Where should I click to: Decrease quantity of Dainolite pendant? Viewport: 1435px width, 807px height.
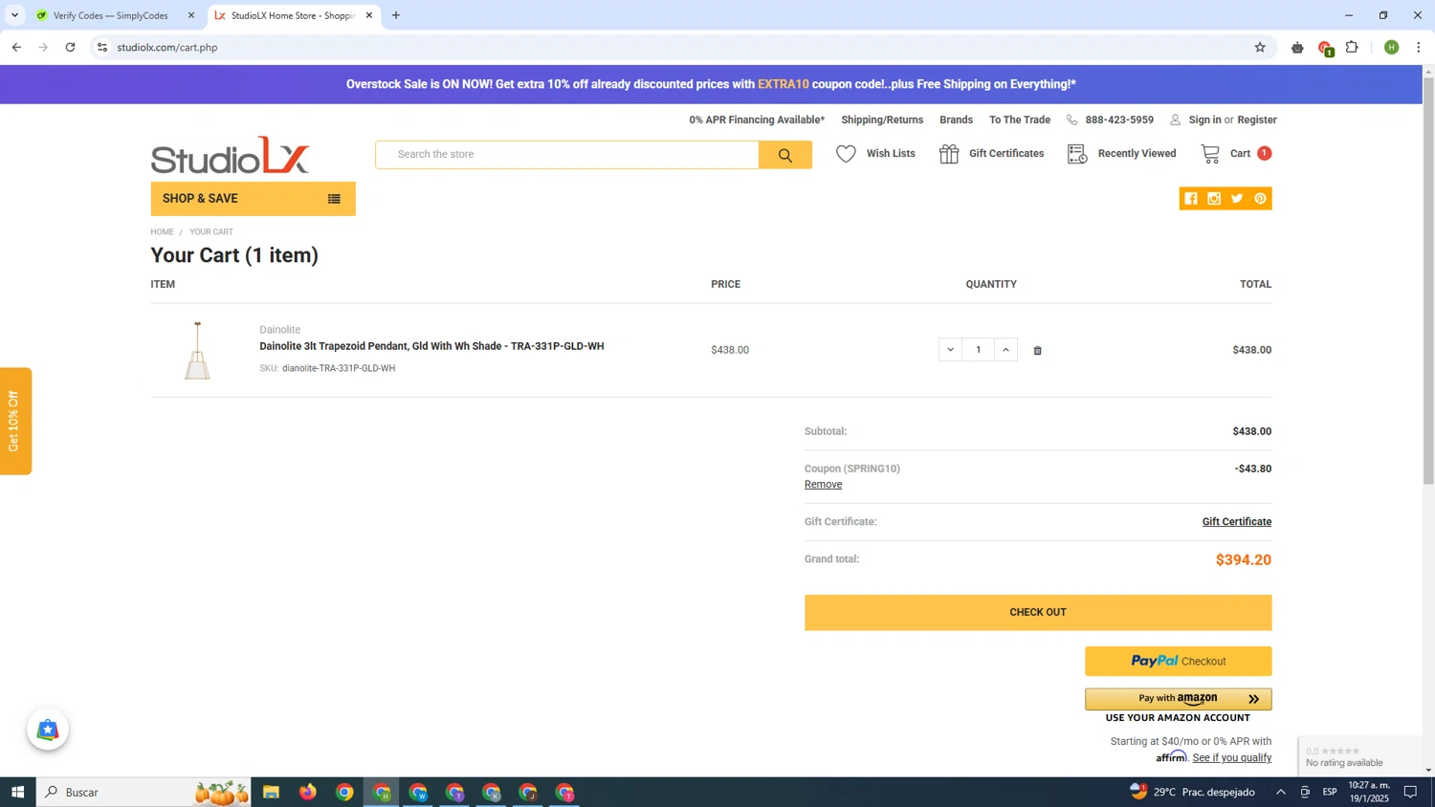point(950,350)
